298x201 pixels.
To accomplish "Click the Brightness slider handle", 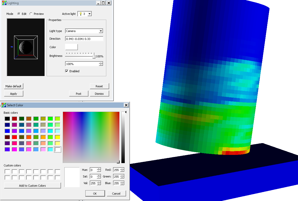I will 94,56.
